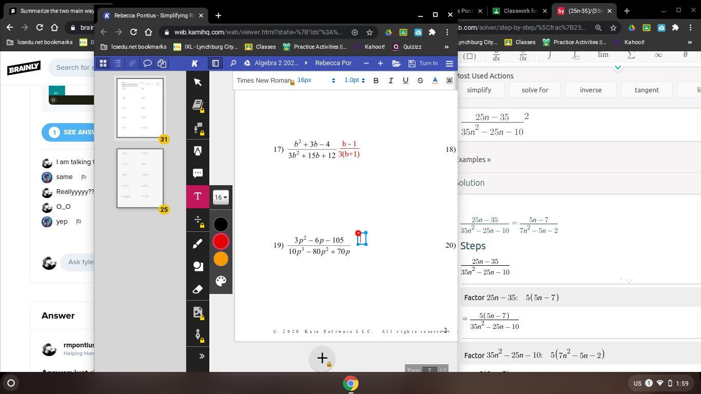Pick the Eraser tool
Viewport: 701px width, 394px height.
[198, 289]
